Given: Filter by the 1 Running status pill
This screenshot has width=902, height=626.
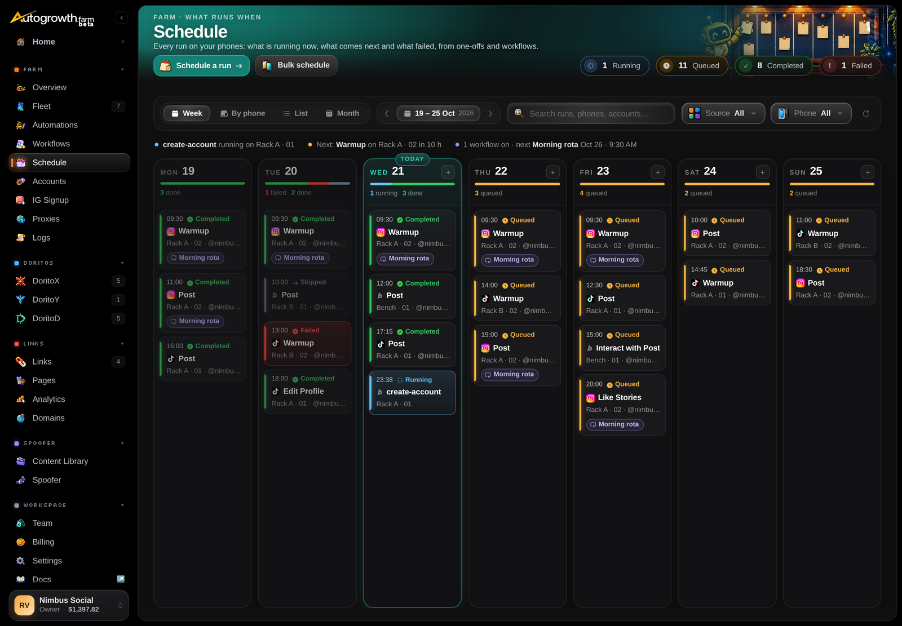Looking at the screenshot, I should click(614, 66).
